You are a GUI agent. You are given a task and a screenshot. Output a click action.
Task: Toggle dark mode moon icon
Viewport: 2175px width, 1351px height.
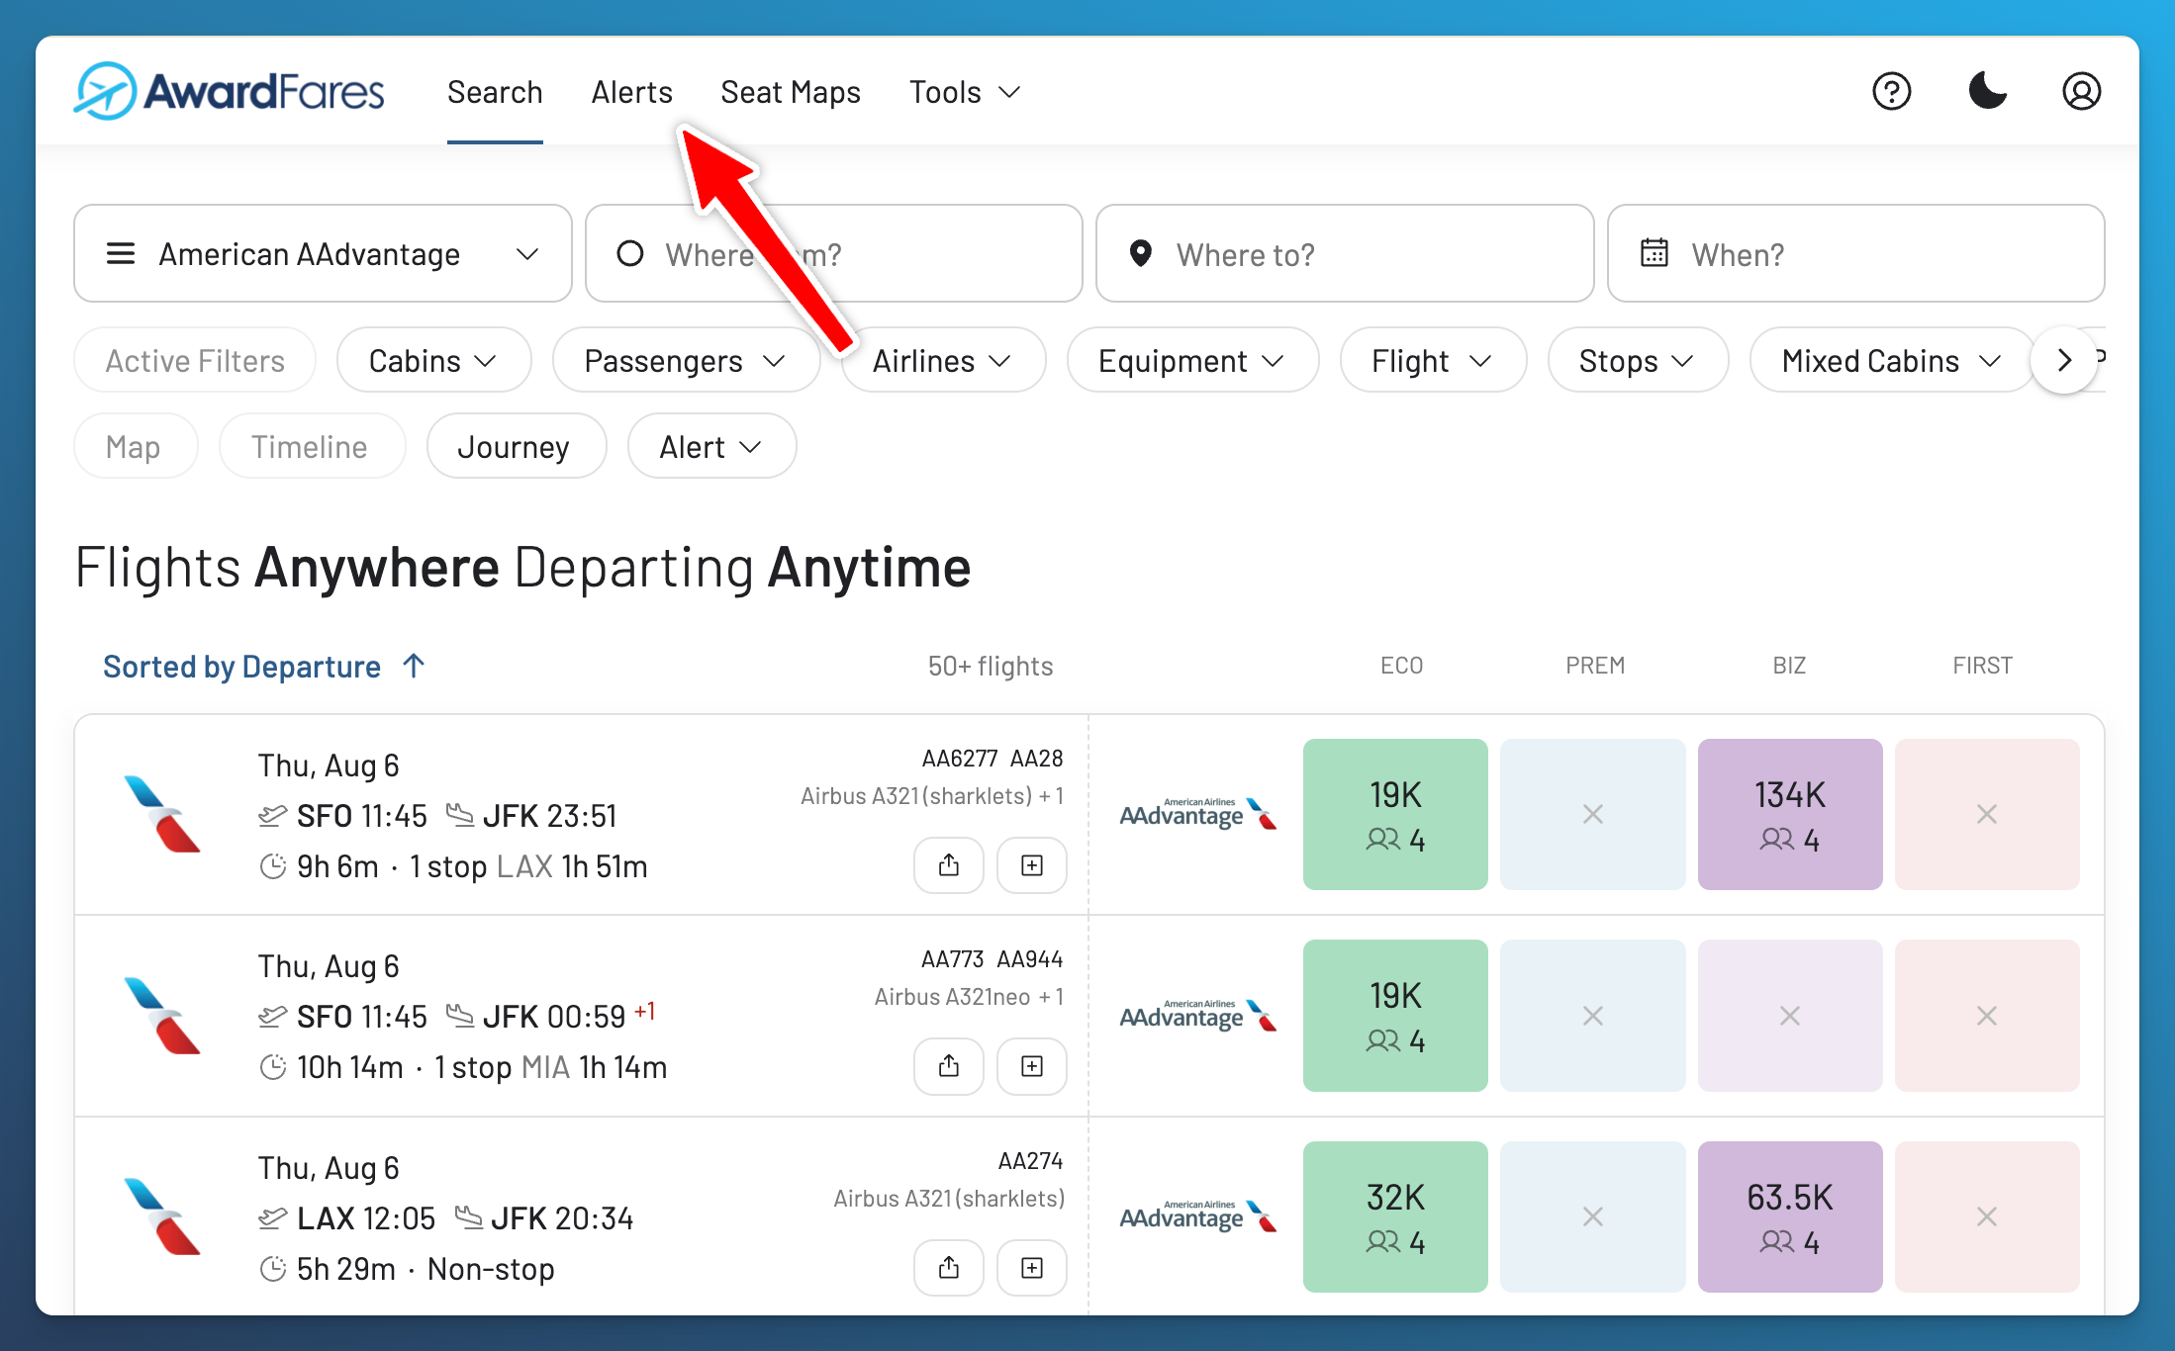click(1987, 92)
